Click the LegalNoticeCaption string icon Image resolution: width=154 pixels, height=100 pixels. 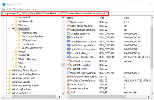[68, 65]
